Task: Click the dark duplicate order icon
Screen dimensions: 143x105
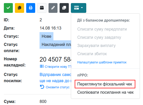Action: coord(64,8)
